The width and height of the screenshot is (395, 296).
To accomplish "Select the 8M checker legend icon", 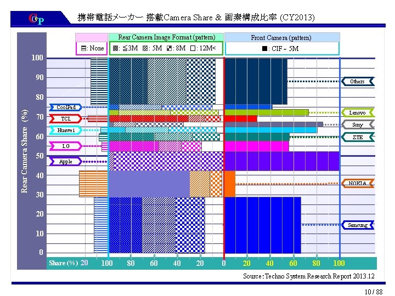I will click(x=170, y=48).
